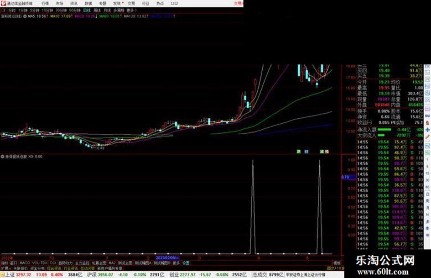Select the 多周期 multi-period tab

(119, 10)
